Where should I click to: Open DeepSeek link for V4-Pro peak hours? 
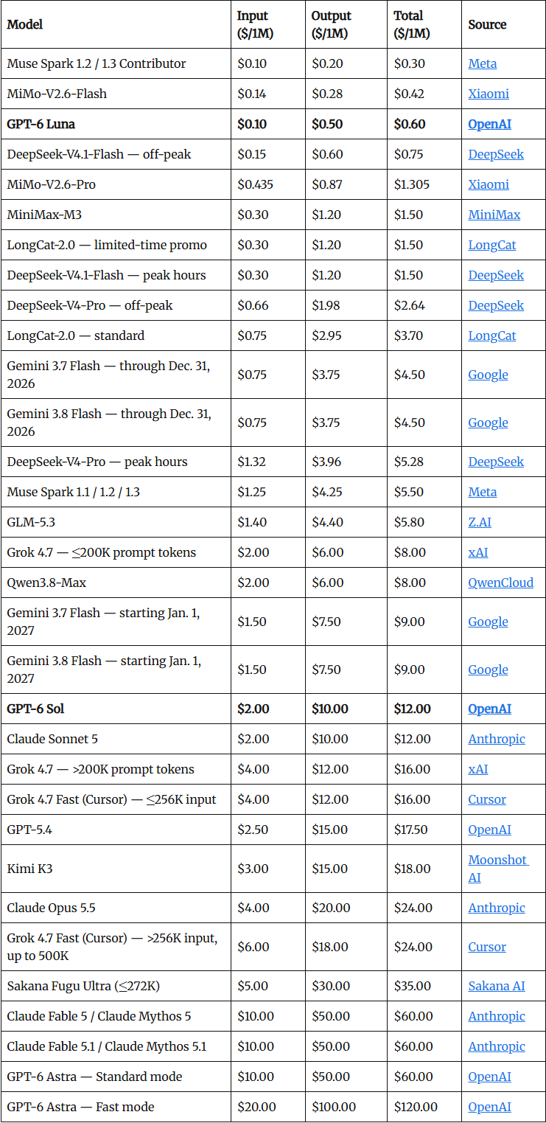tap(496, 462)
